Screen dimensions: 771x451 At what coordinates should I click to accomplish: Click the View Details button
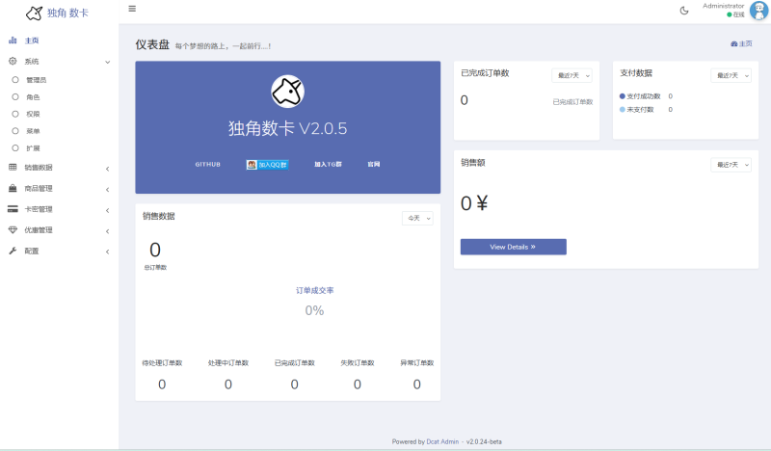pyautogui.click(x=514, y=247)
